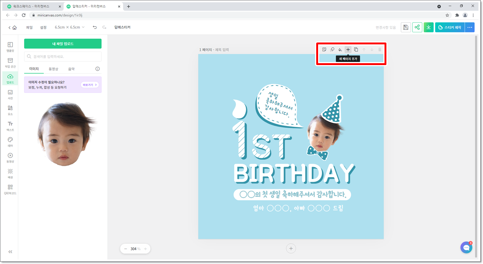Click the 내 파일 업로드 button
This screenshot has height=264, width=483.
pos(63,44)
